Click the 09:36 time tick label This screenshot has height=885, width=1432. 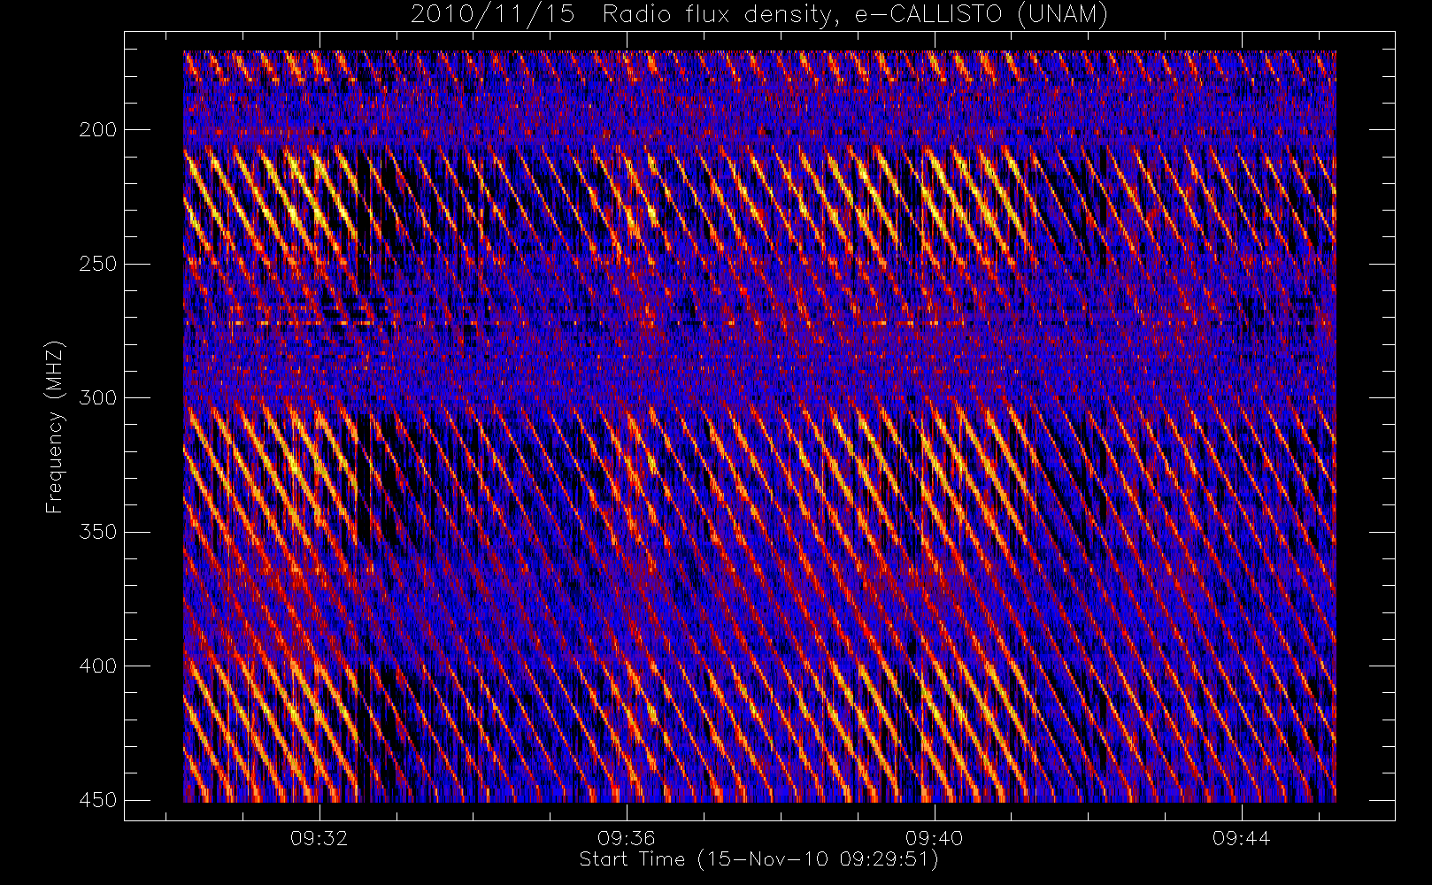pos(627,838)
